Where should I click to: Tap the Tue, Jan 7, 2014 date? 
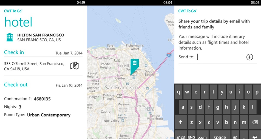tap(69, 53)
